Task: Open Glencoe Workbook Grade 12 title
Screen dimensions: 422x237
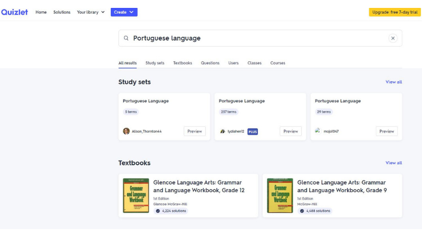Action: coord(199,186)
